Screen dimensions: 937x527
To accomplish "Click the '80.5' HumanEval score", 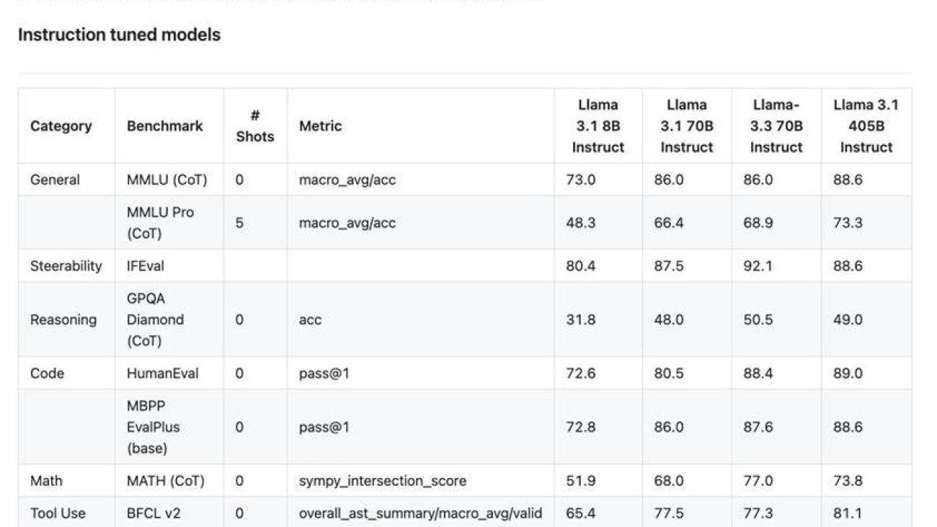I will pyautogui.click(x=669, y=373).
